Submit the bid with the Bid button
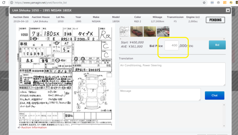 click(217, 45)
